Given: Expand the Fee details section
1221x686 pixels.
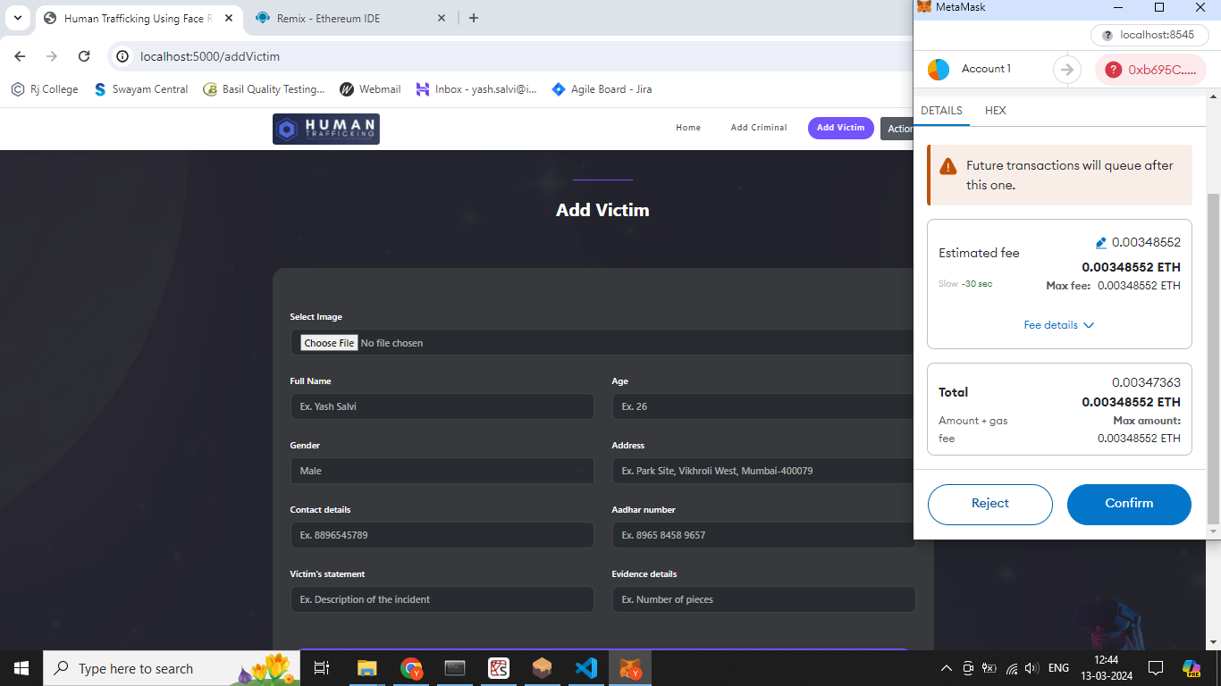Looking at the screenshot, I should 1058,325.
